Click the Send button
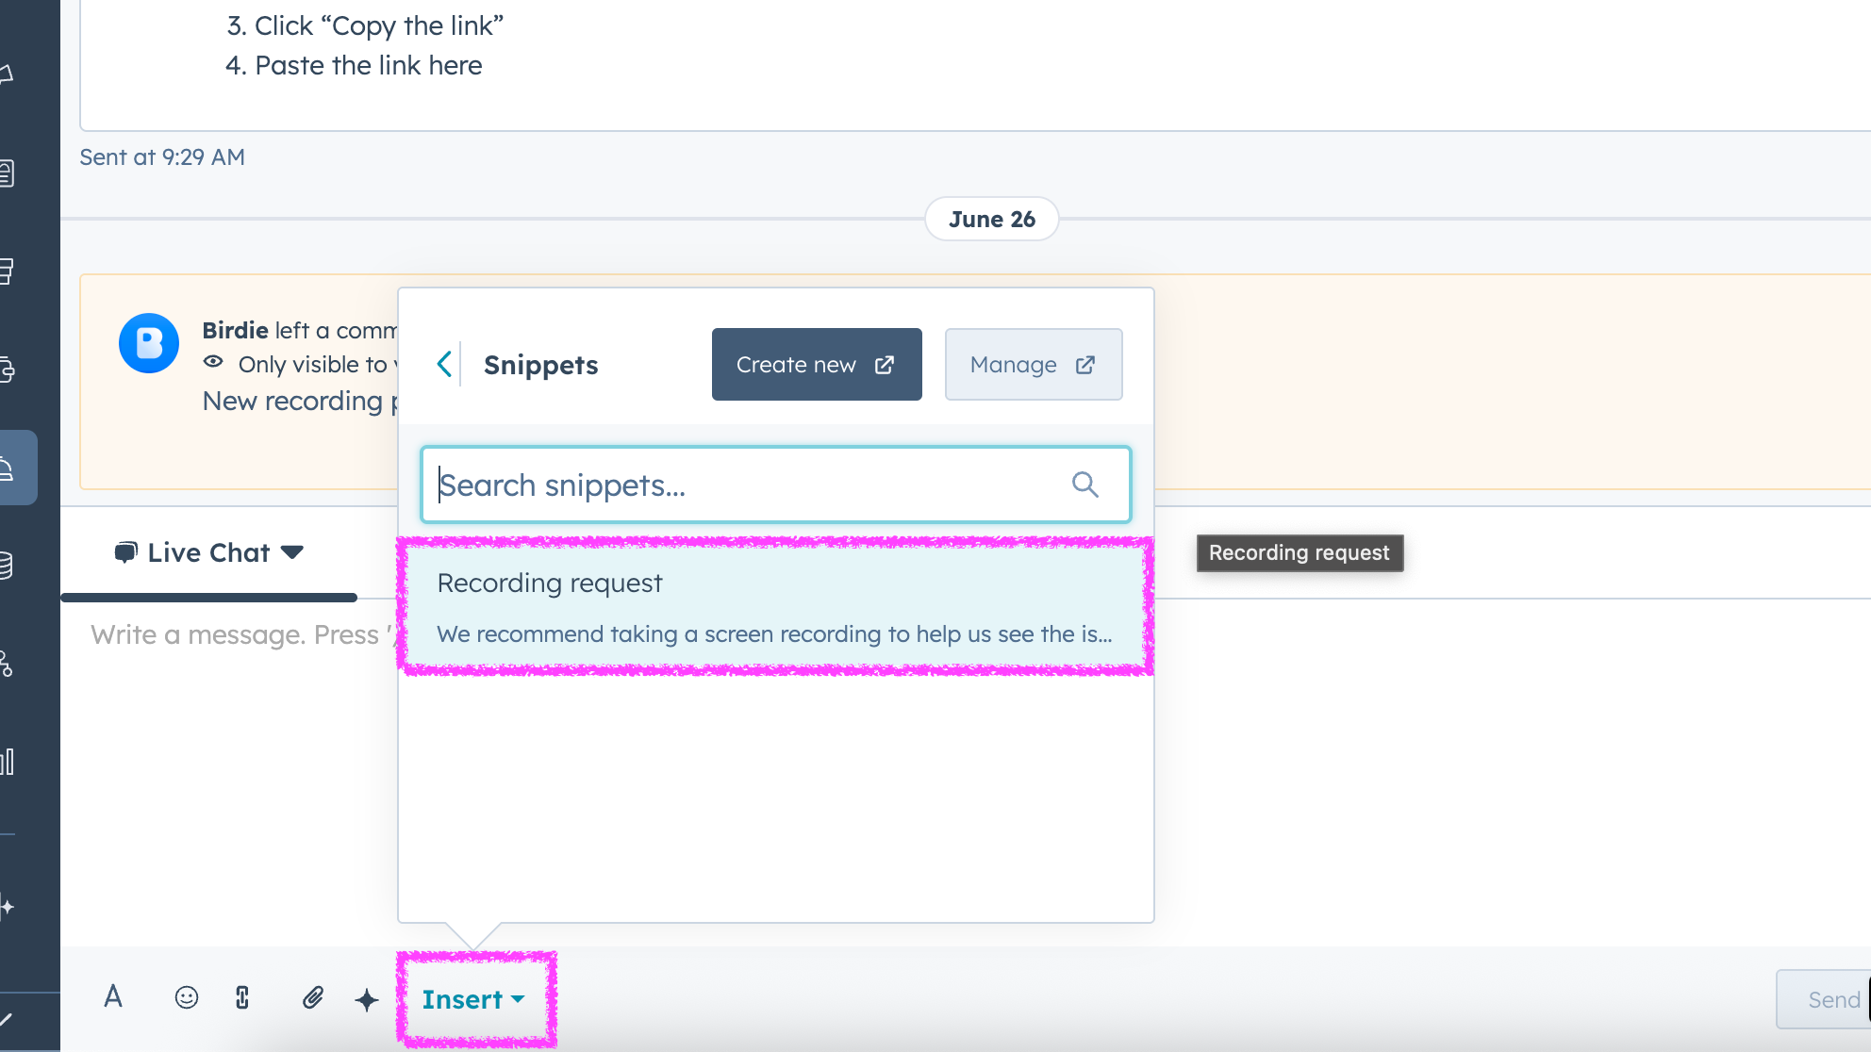Viewport: 1871px width, 1052px height. [1831, 999]
